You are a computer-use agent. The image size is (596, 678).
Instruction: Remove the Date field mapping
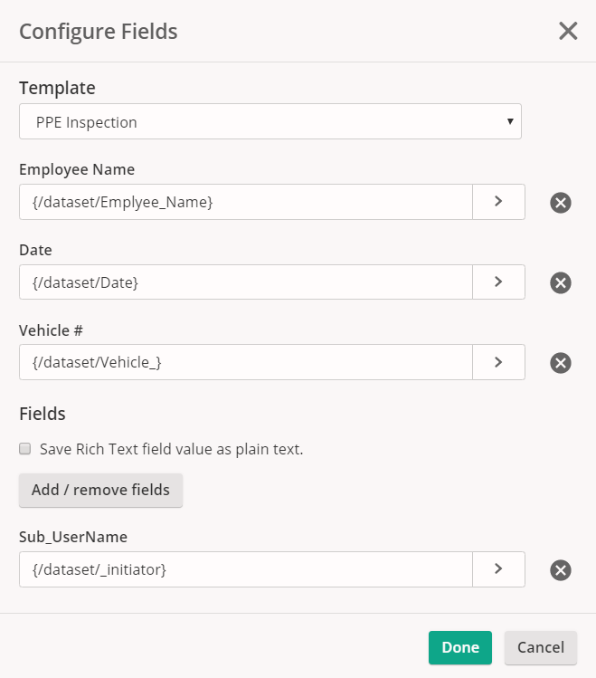[x=560, y=282]
